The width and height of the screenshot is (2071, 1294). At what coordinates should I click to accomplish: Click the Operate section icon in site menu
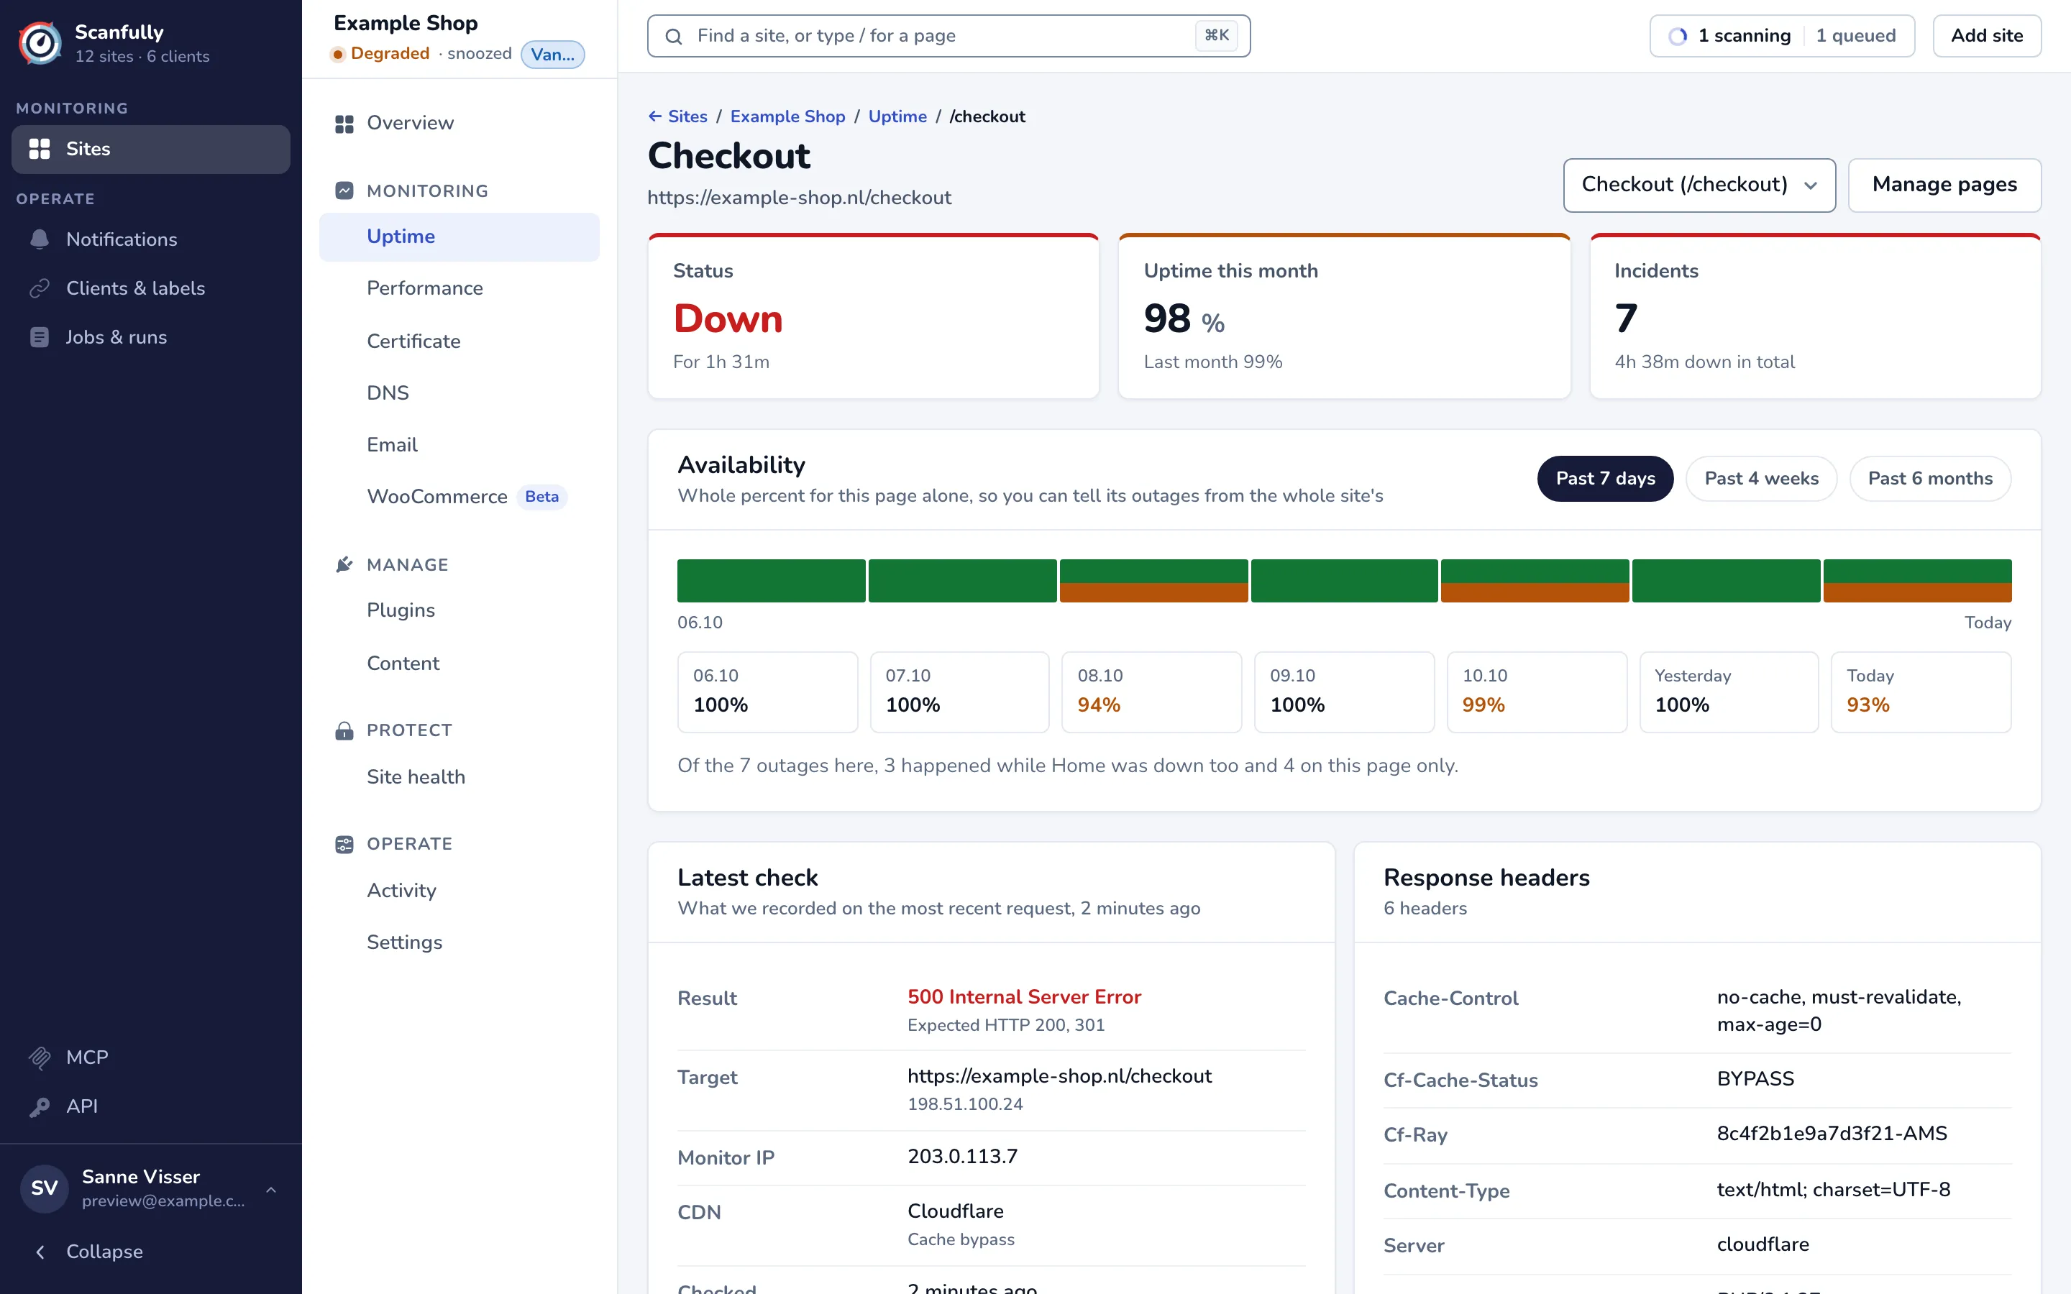344,845
